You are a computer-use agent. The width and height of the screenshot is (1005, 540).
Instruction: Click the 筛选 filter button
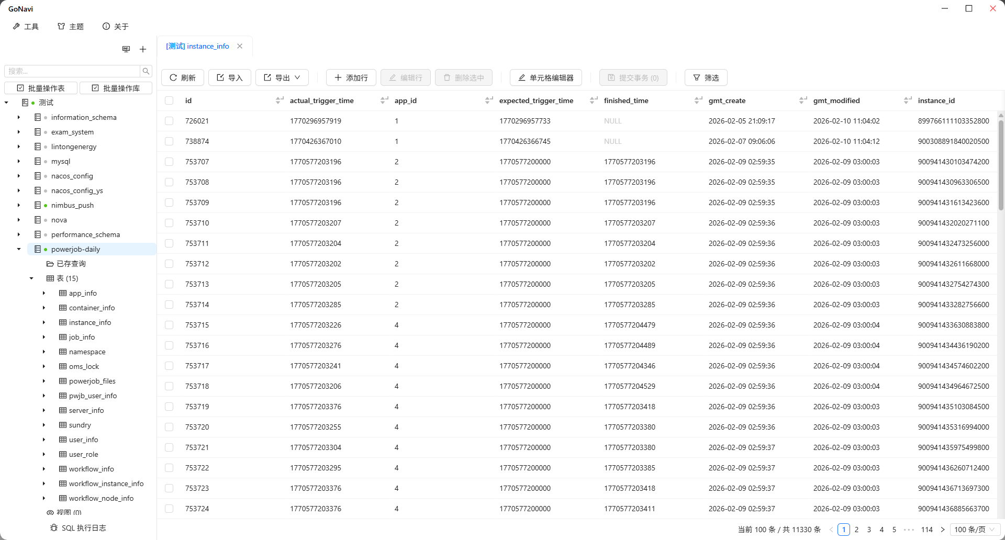[x=706, y=77]
